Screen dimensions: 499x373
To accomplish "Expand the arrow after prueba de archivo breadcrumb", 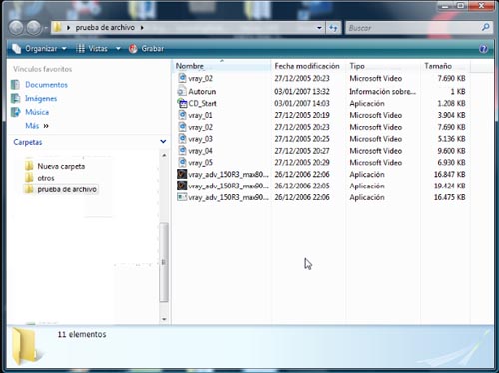I will pos(142,28).
